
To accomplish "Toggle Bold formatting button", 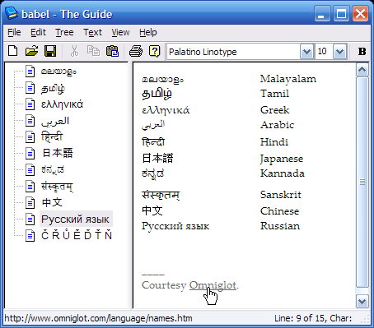I will tap(362, 51).
